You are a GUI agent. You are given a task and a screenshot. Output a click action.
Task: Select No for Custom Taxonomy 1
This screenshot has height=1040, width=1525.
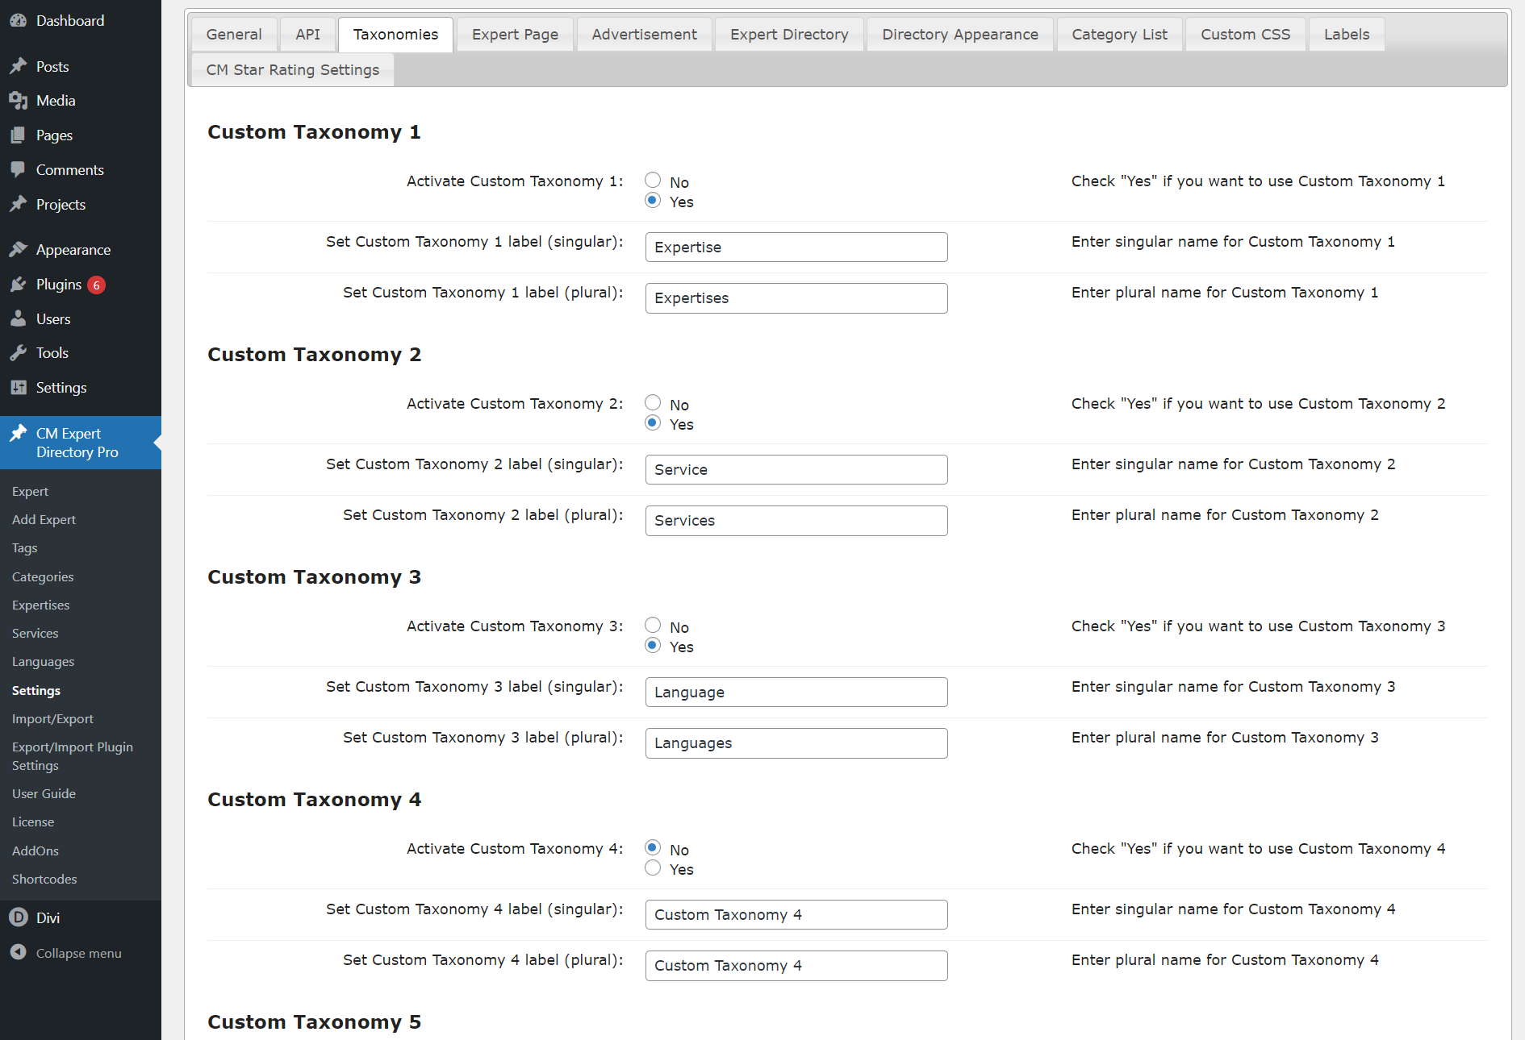click(x=653, y=180)
